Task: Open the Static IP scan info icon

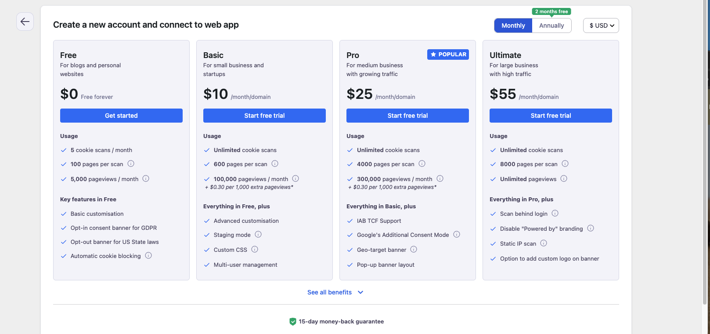Action: tap(544, 243)
